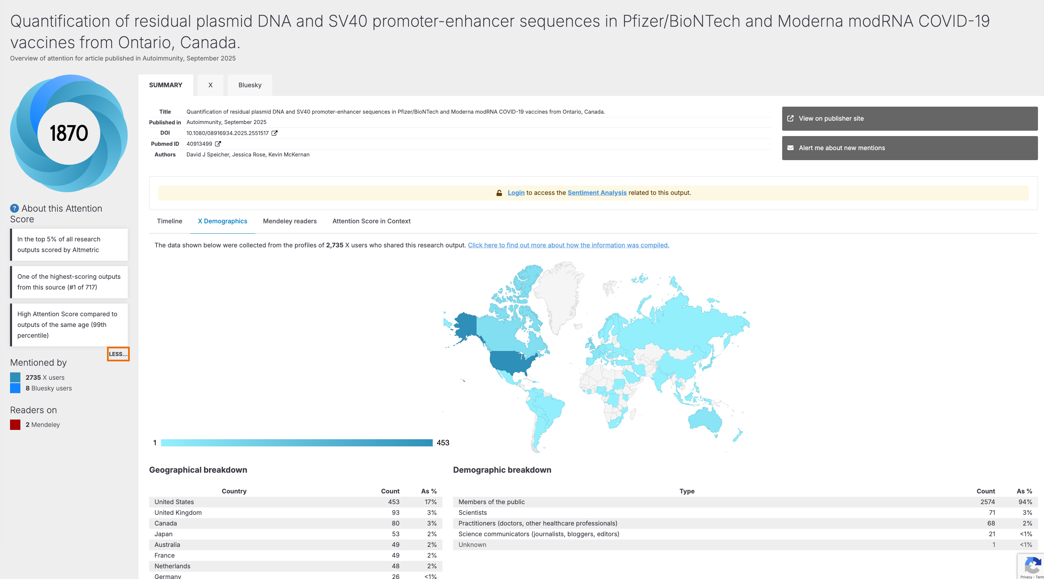Open the Bluesky tab
The width and height of the screenshot is (1044, 579).
pyautogui.click(x=250, y=85)
